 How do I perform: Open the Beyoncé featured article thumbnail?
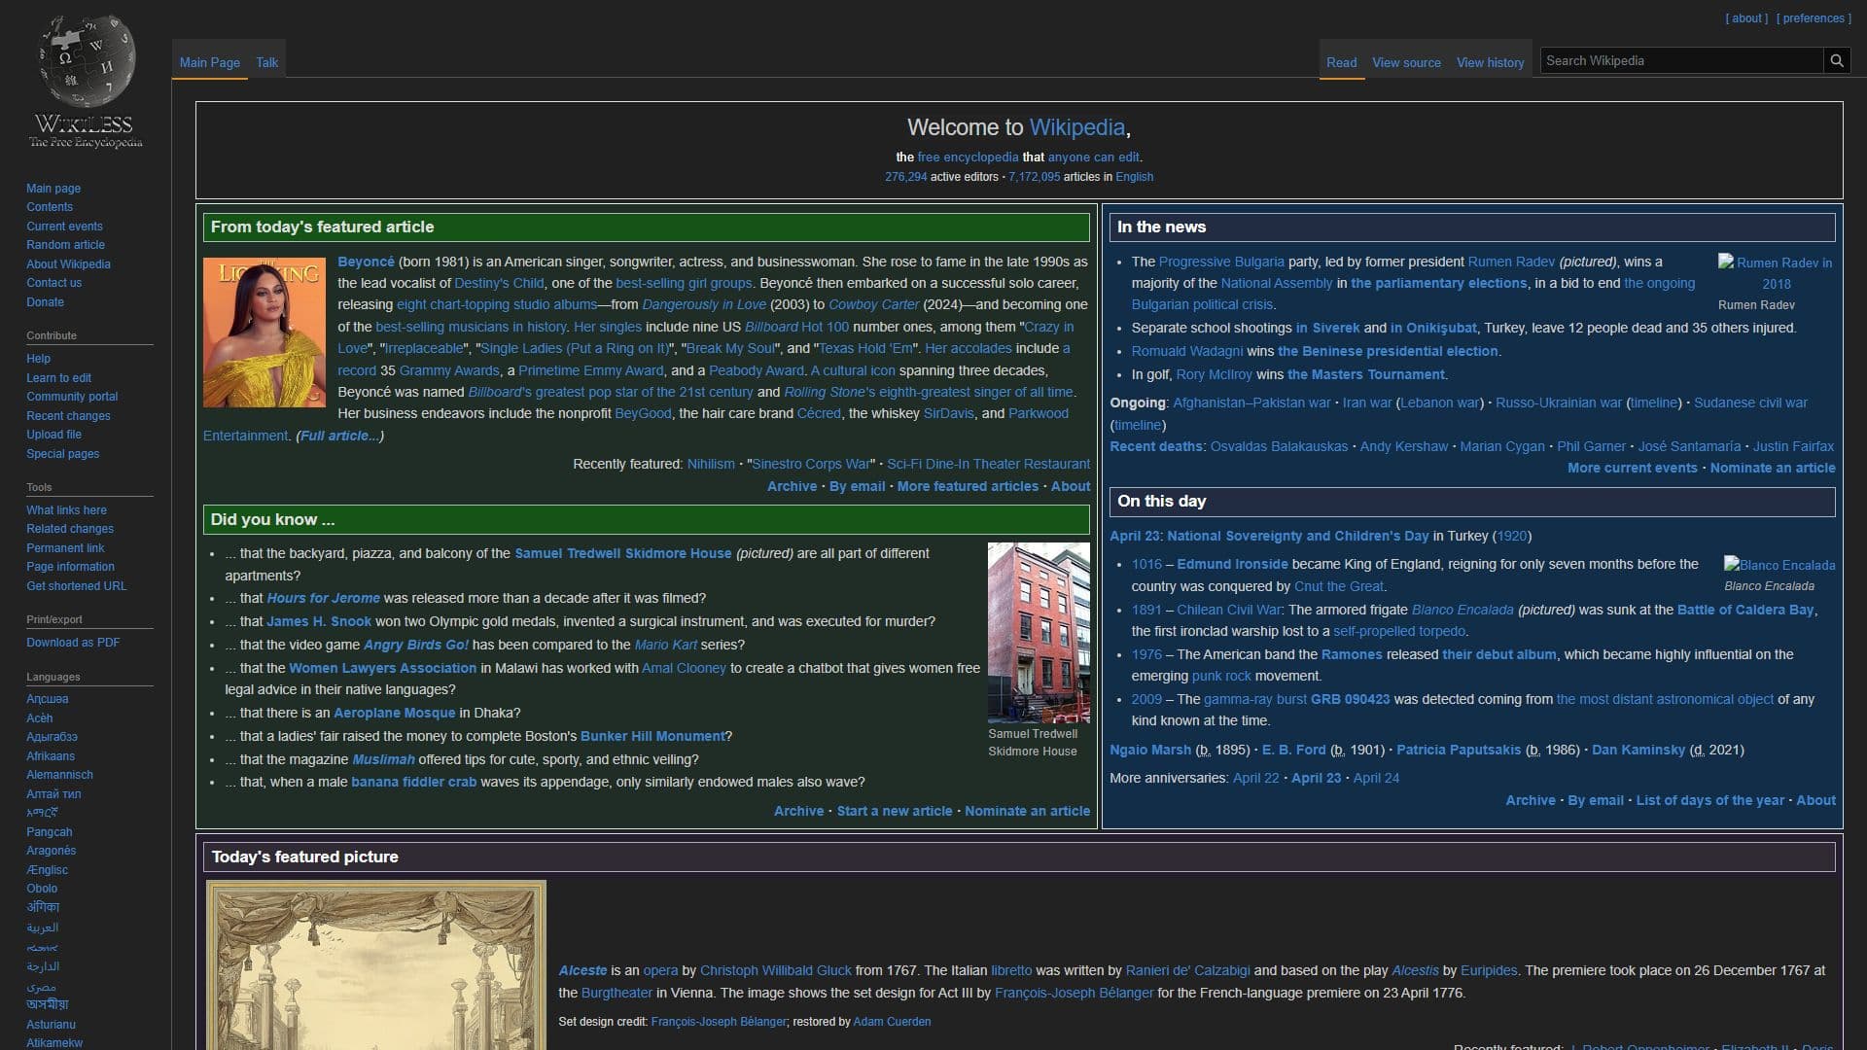pos(264,332)
